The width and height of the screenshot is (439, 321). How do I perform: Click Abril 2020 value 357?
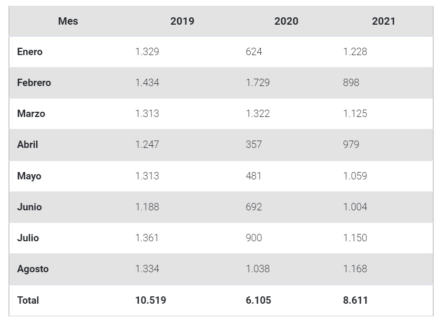coord(253,145)
